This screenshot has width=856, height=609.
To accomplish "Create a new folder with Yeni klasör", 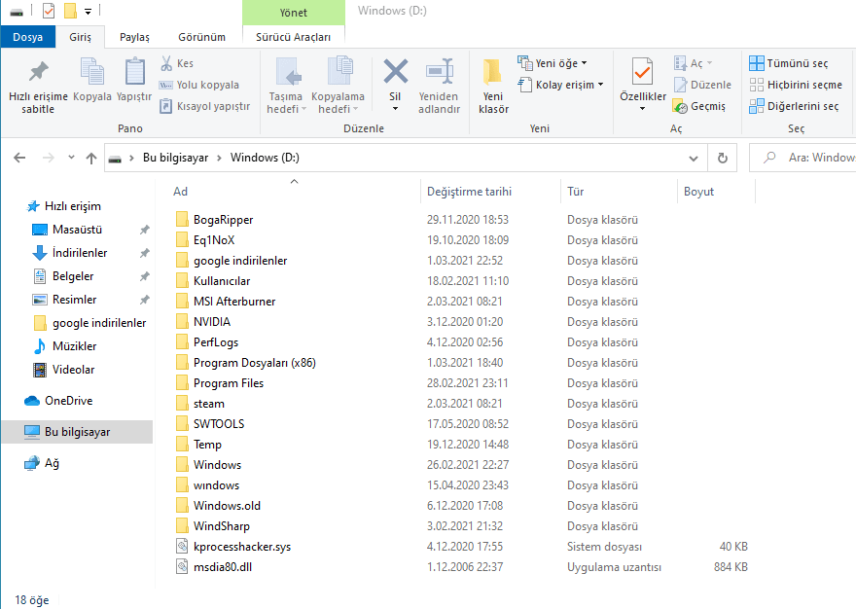I will pos(493,87).
